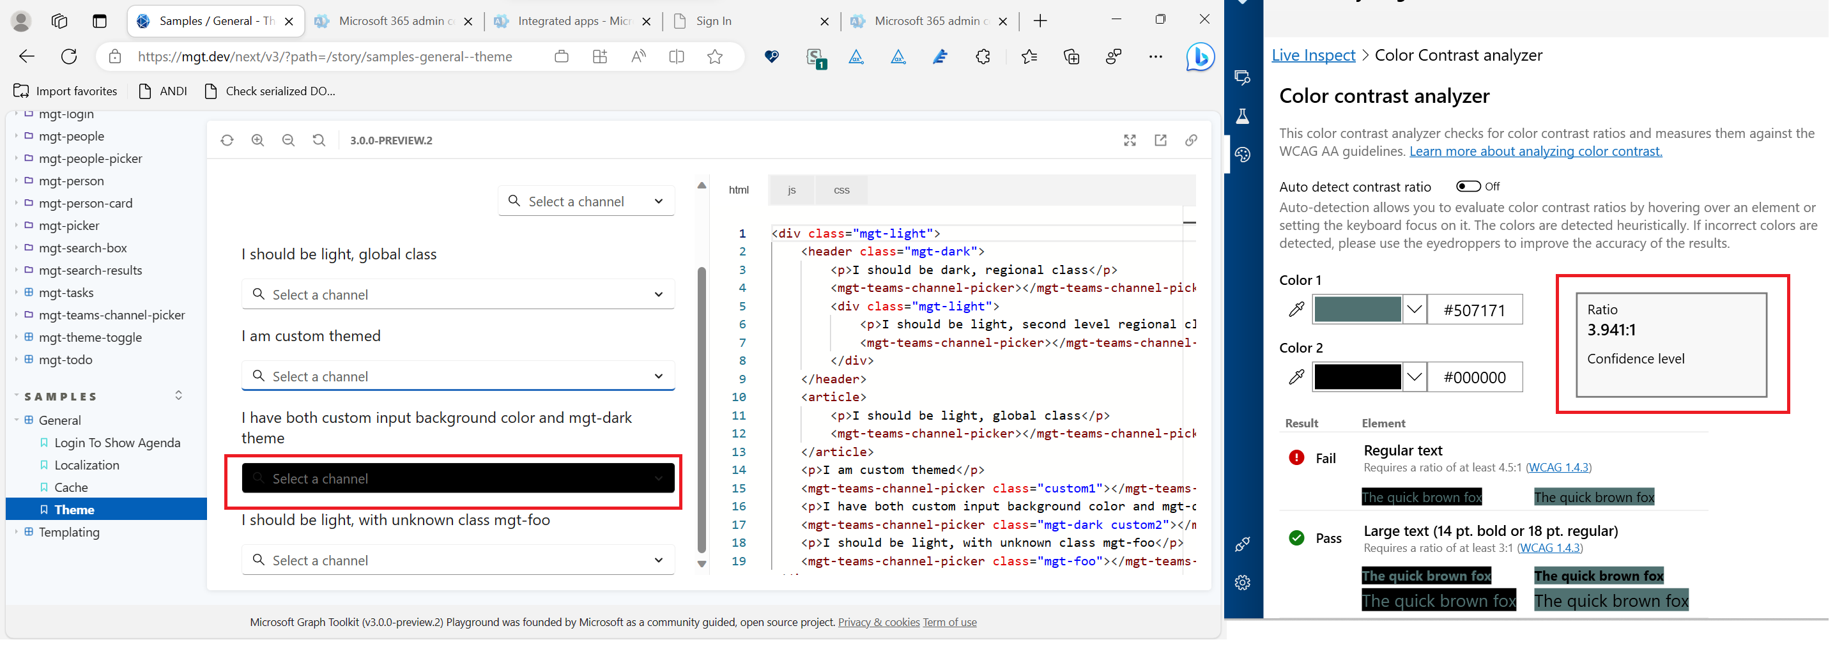The image size is (1835, 649).
Task: Select the Color 2 eyedropper
Action: click(1295, 377)
